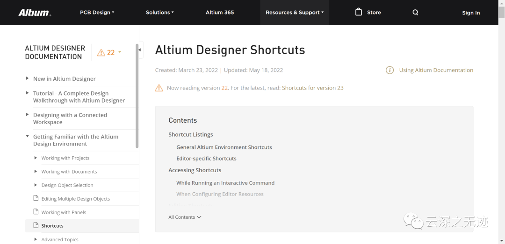Expand the Tutorial walkthrough tree item
Viewport: 505px width, 244px height.
(x=28, y=93)
